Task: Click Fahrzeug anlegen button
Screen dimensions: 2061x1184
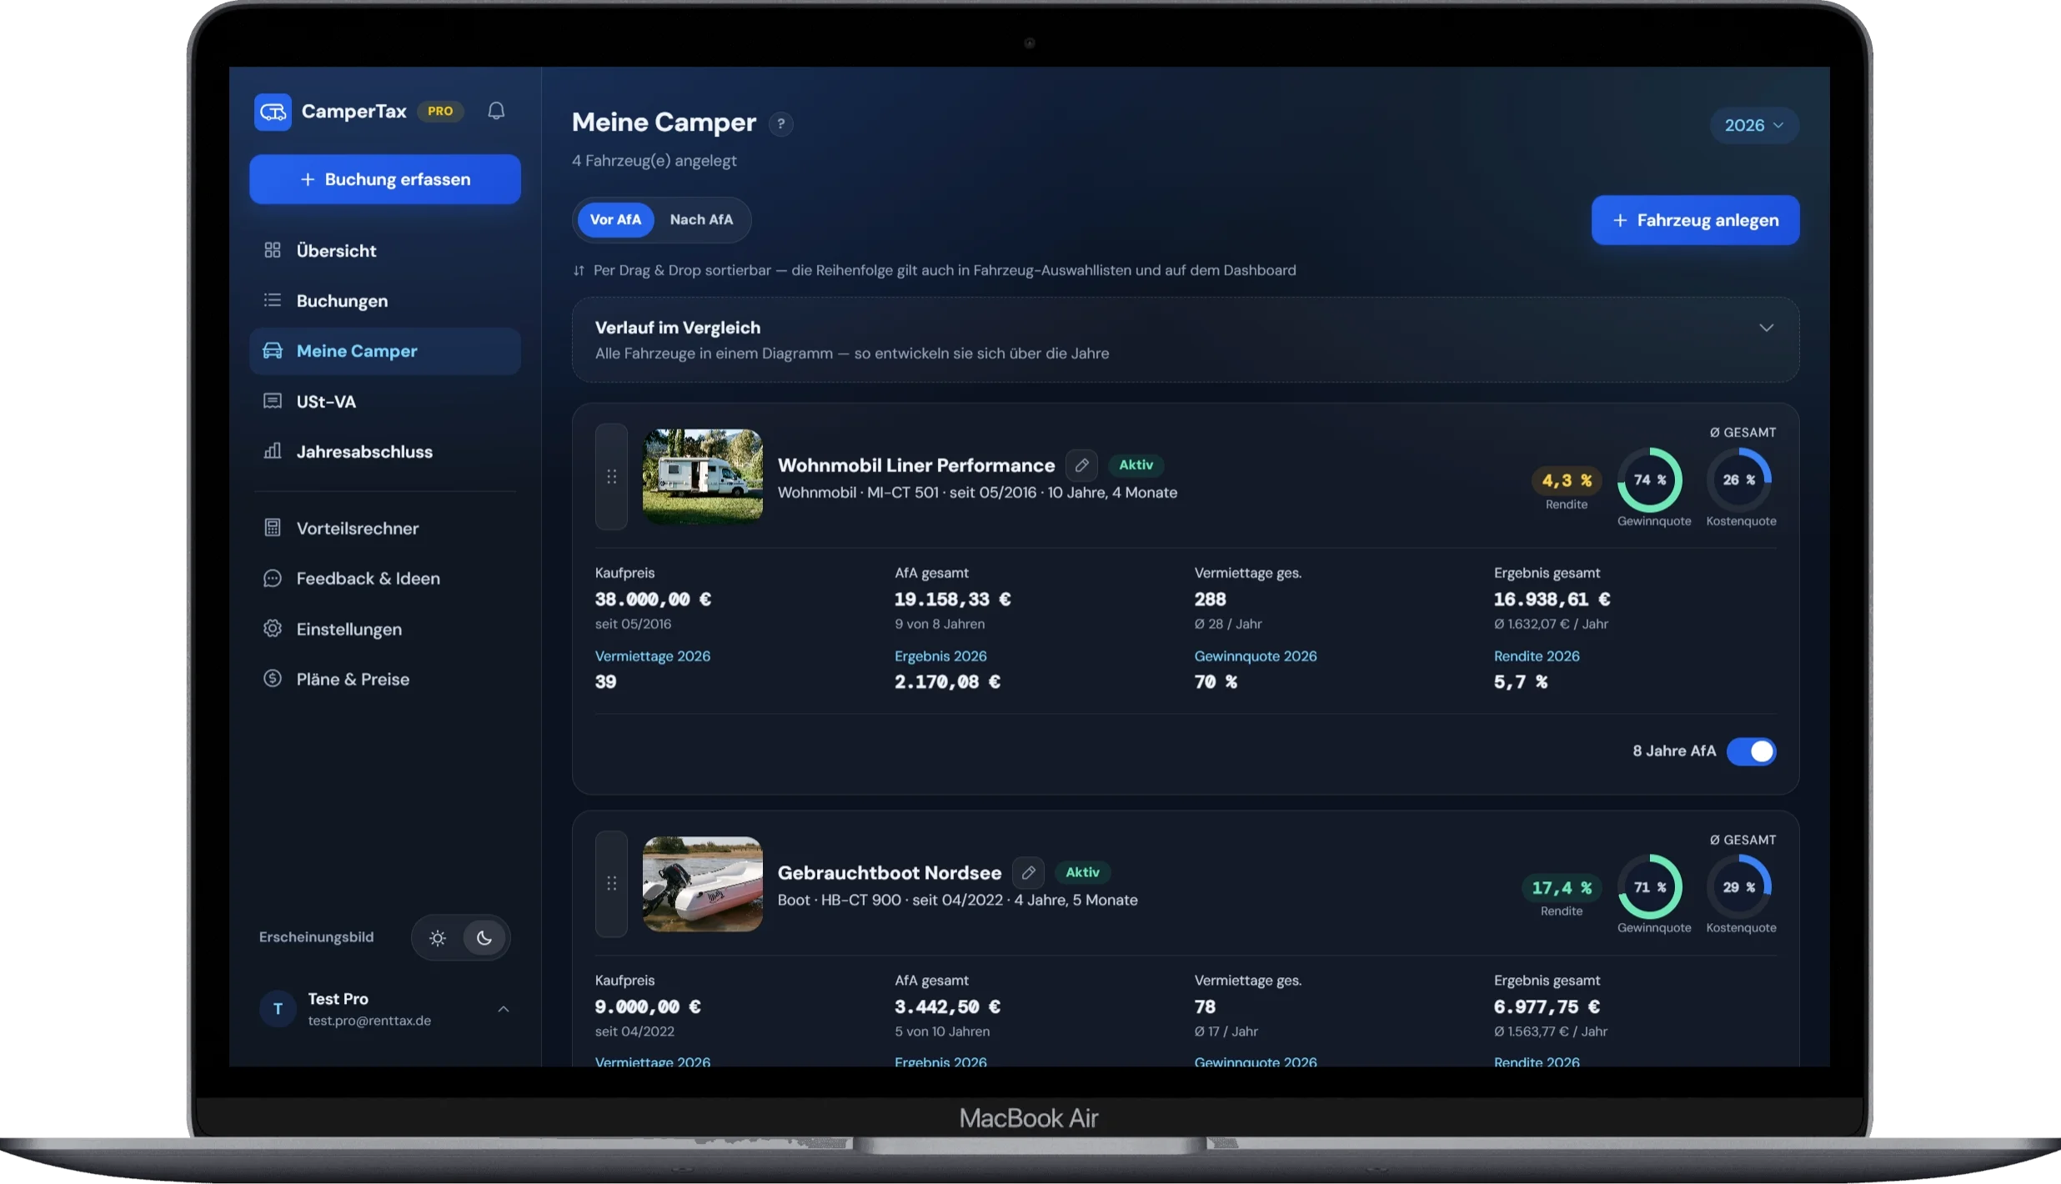Action: click(1695, 220)
